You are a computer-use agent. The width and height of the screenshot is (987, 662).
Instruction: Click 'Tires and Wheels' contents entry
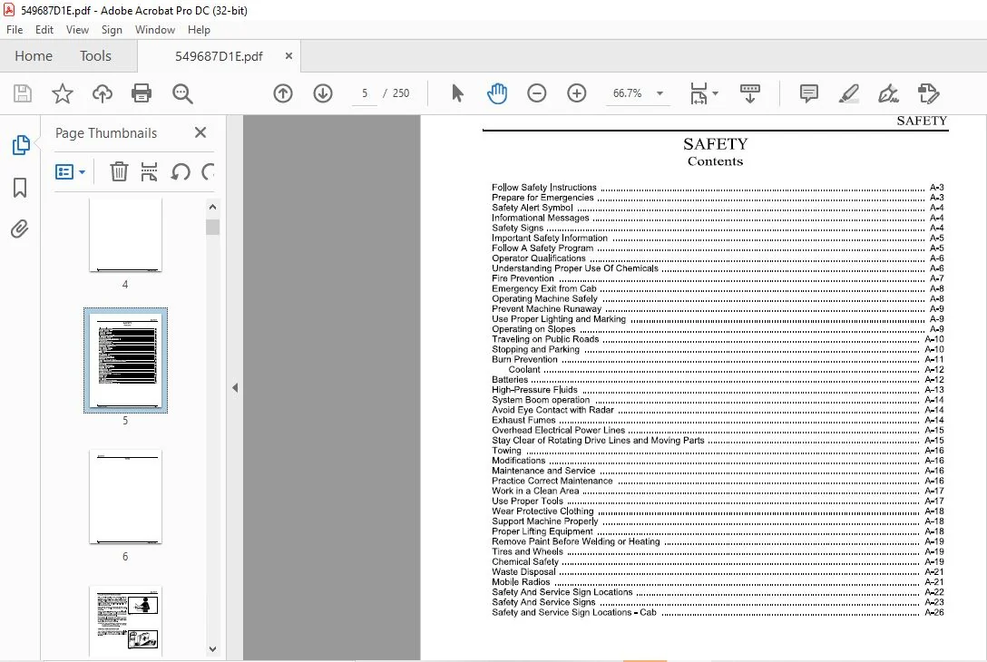click(x=527, y=551)
